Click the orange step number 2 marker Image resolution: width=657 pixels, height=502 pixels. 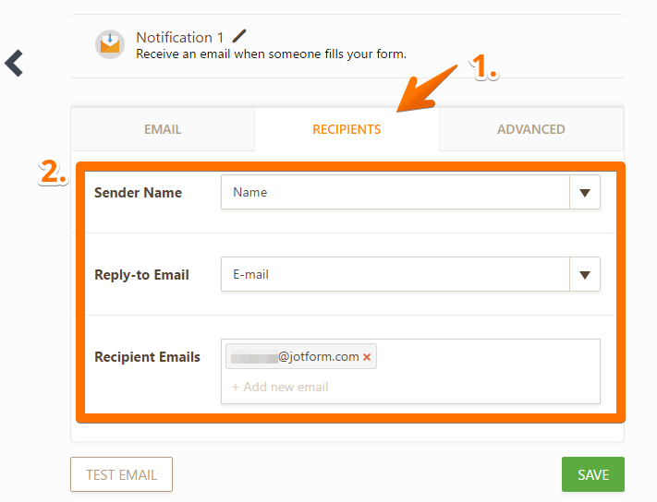[53, 172]
